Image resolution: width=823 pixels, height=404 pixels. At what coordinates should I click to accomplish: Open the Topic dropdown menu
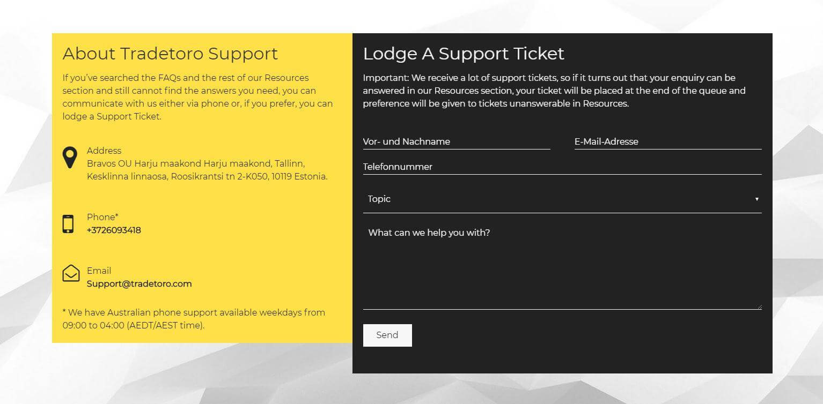tap(562, 199)
